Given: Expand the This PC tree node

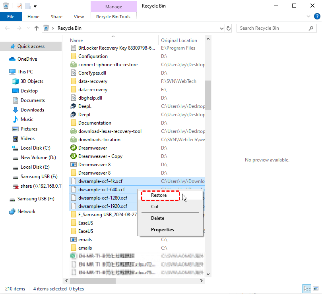Looking at the screenshot, I should click(5, 71).
